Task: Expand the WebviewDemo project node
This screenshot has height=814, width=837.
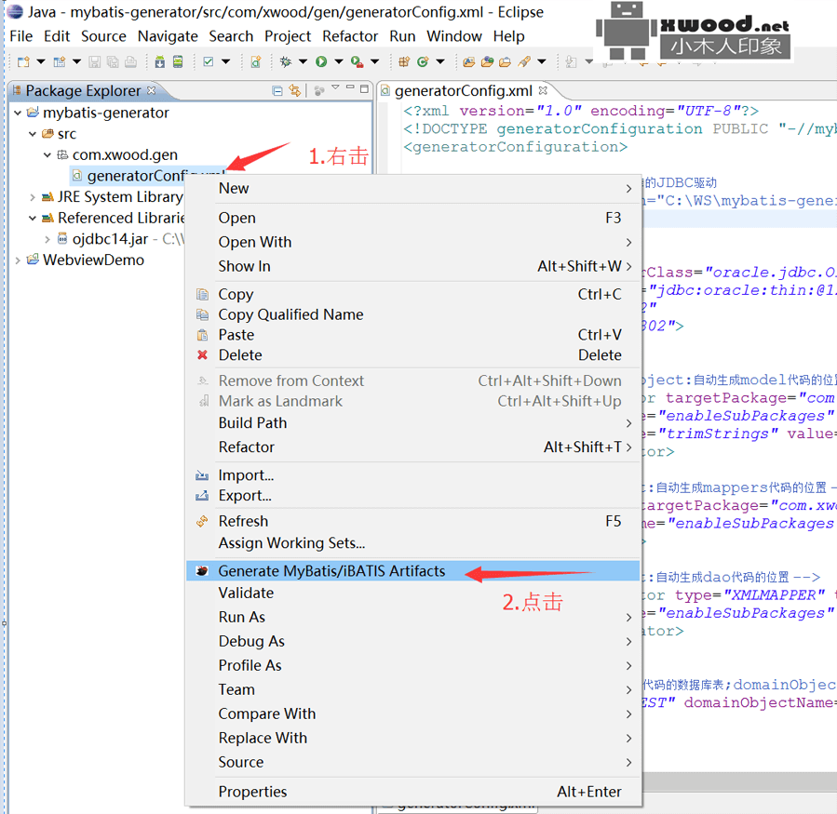Action: pyautogui.click(x=18, y=260)
